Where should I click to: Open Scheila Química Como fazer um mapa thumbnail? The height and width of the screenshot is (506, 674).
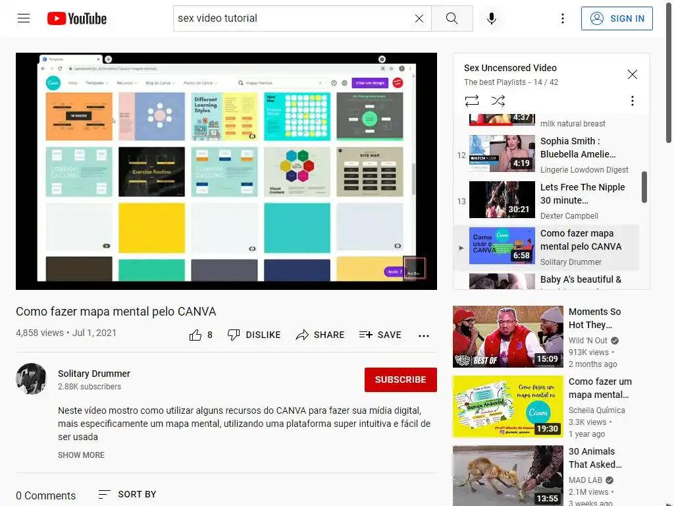coord(508,406)
